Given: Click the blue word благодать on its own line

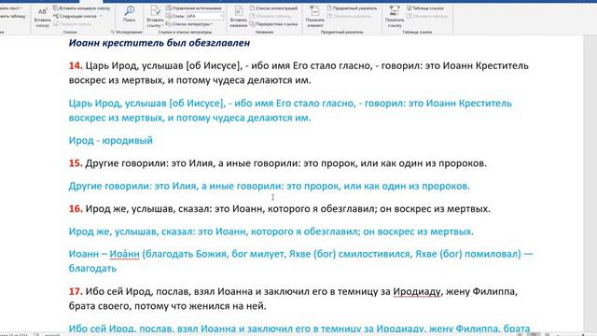Looking at the screenshot, I should click(x=92, y=268).
